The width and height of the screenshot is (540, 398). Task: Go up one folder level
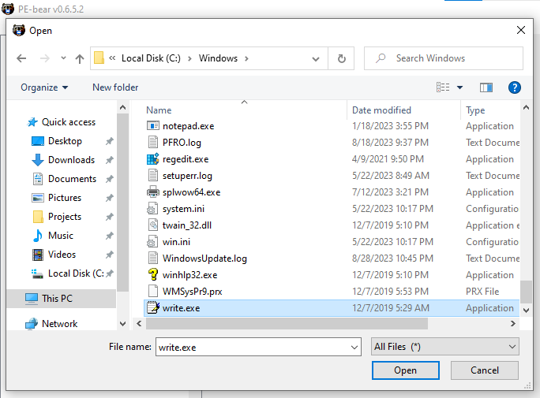(x=80, y=59)
